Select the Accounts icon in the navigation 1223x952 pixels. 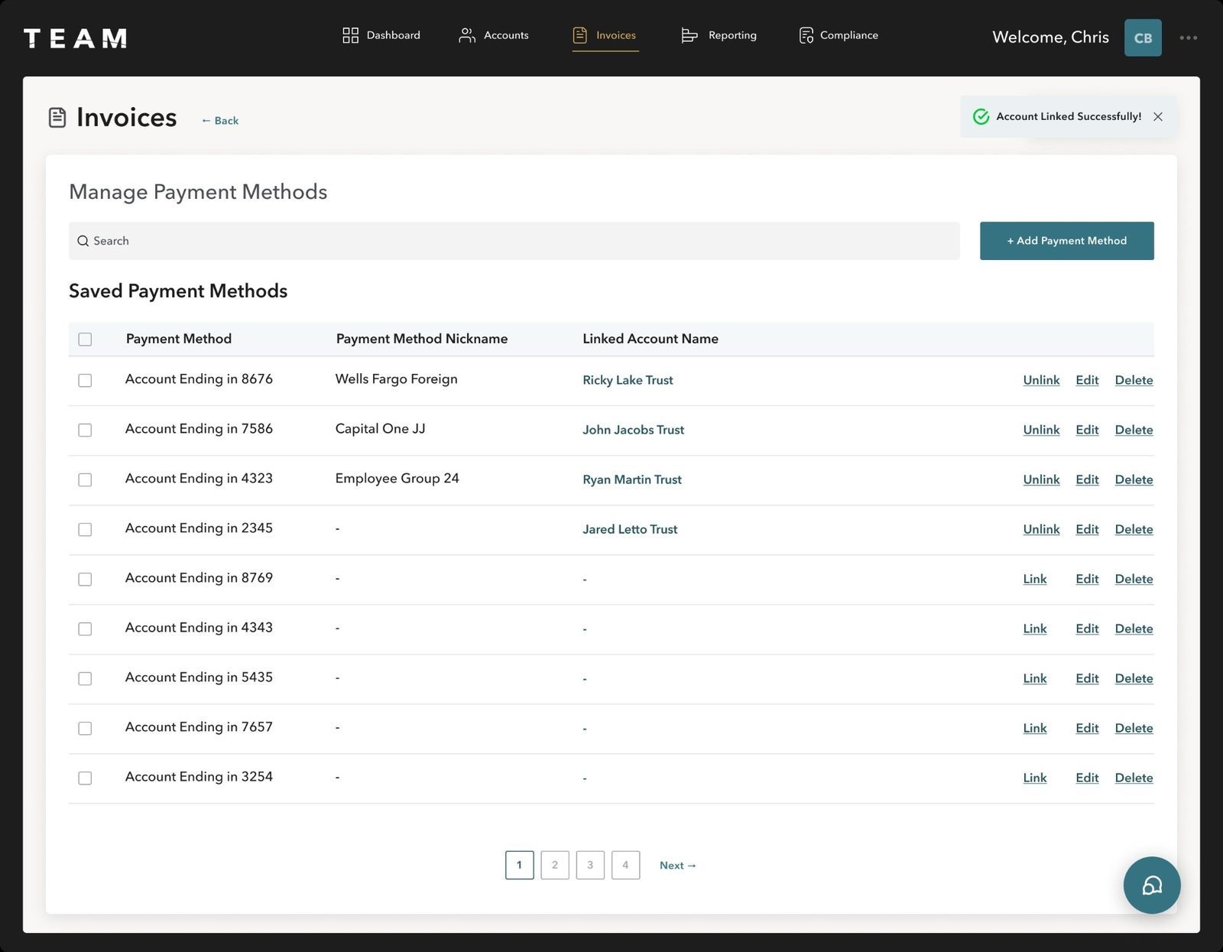click(466, 34)
